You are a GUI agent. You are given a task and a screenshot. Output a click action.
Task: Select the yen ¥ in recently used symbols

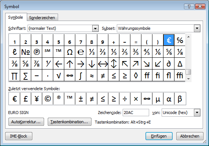point(36,99)
